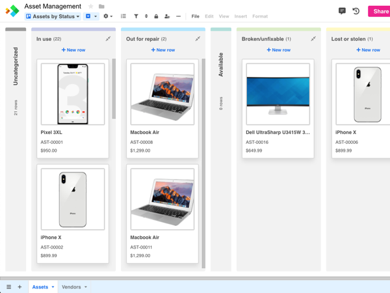Open the Format menu
390x293 pixels.
[260, 16]
